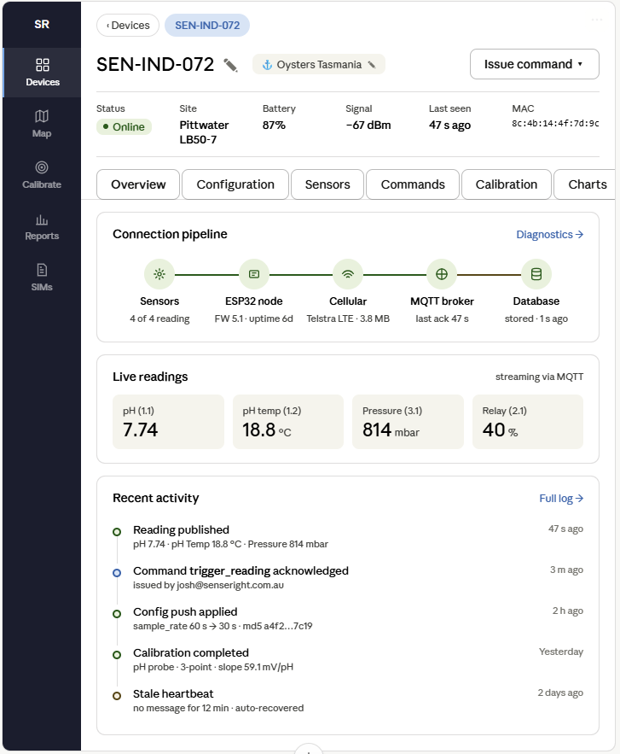Select the pH temp (1.2) reading card
Image resolution: width=620 pixels, height=754 pixels.
pyautogui.click(x=288, y=422)
